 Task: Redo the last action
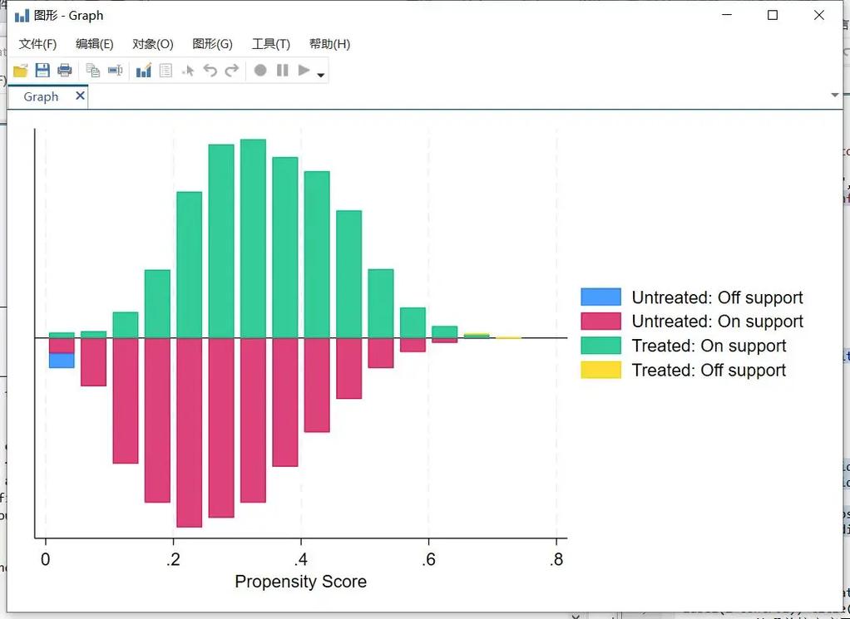point(232,71)
